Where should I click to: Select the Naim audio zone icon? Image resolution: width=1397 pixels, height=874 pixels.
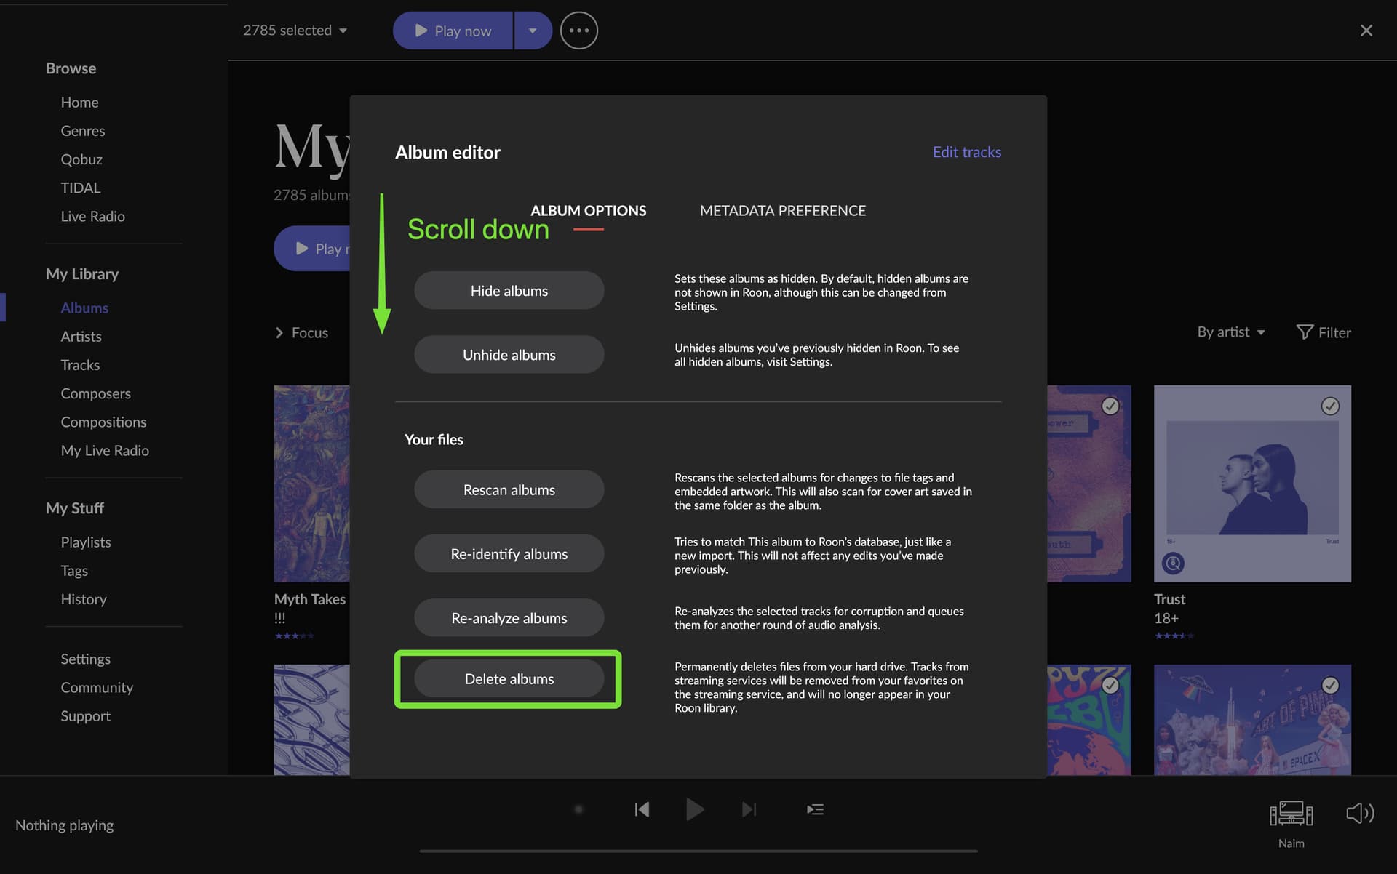point(1291,814)
